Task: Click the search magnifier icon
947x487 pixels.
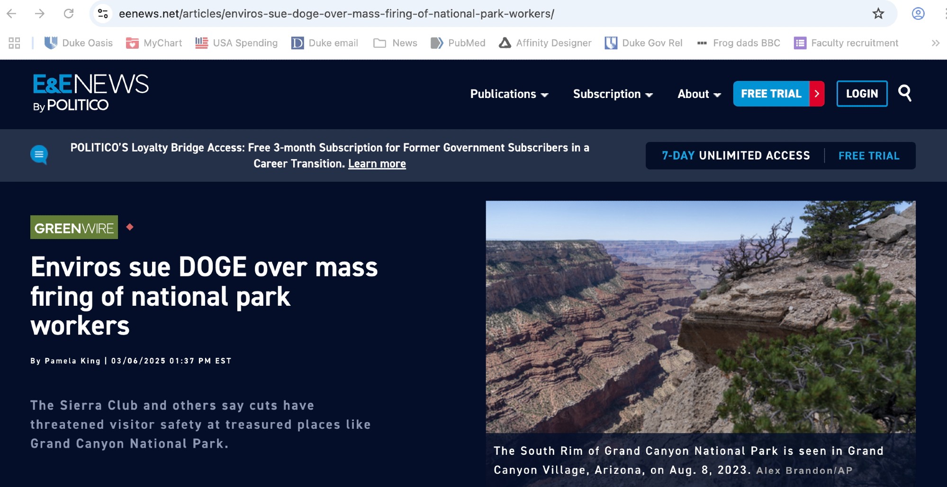Action: click(904, 93)
